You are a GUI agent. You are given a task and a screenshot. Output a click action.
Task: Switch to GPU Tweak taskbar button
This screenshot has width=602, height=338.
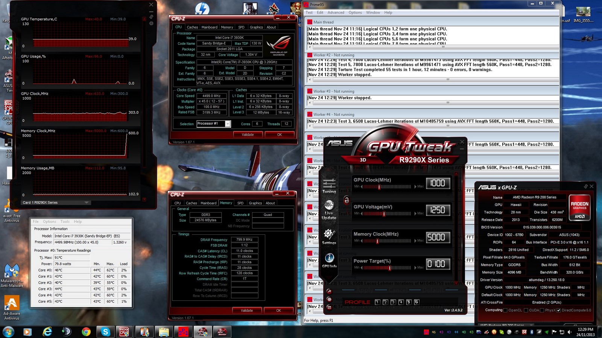(203, 332)
